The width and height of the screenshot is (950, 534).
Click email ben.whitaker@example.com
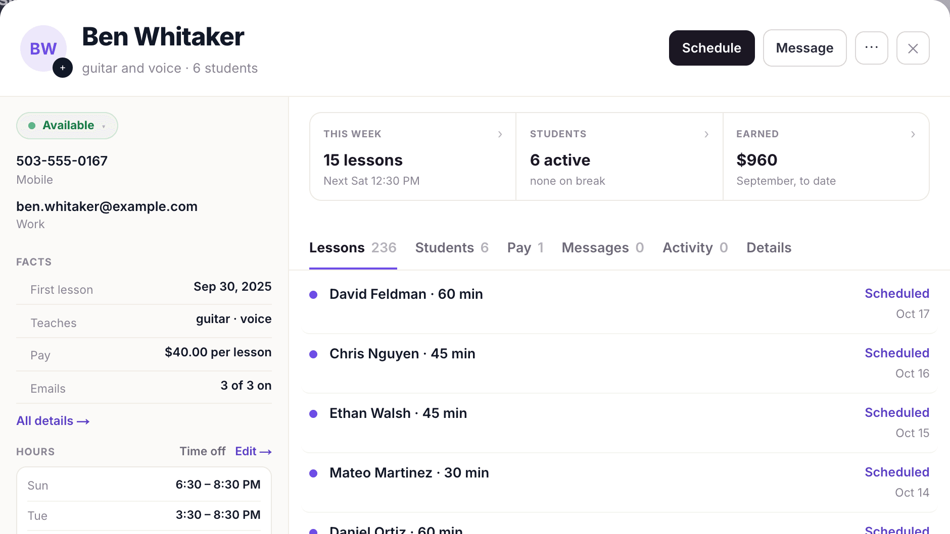[107, 206]
